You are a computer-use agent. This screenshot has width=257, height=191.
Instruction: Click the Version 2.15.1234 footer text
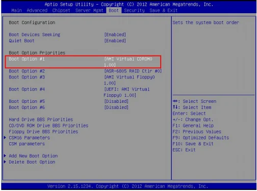click(128, 186)
